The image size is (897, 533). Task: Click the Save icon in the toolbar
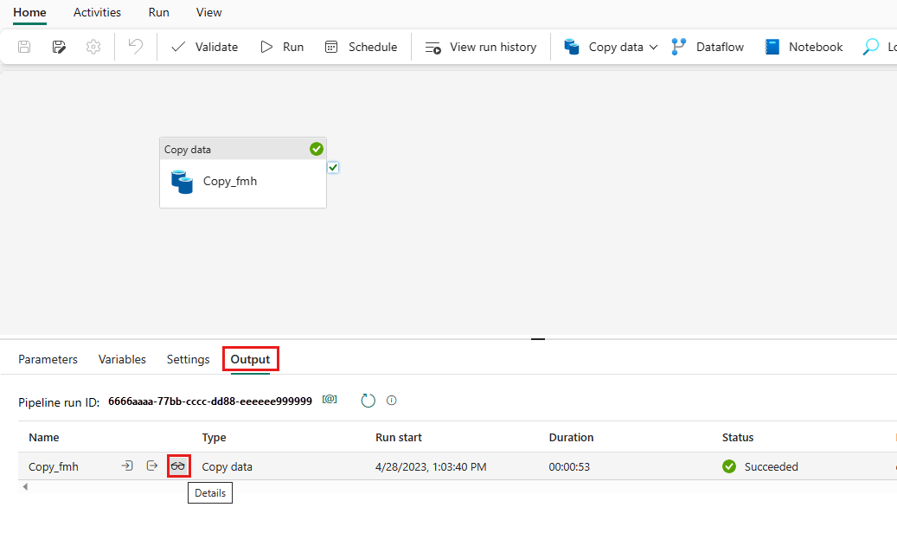(x=23, y=47)
